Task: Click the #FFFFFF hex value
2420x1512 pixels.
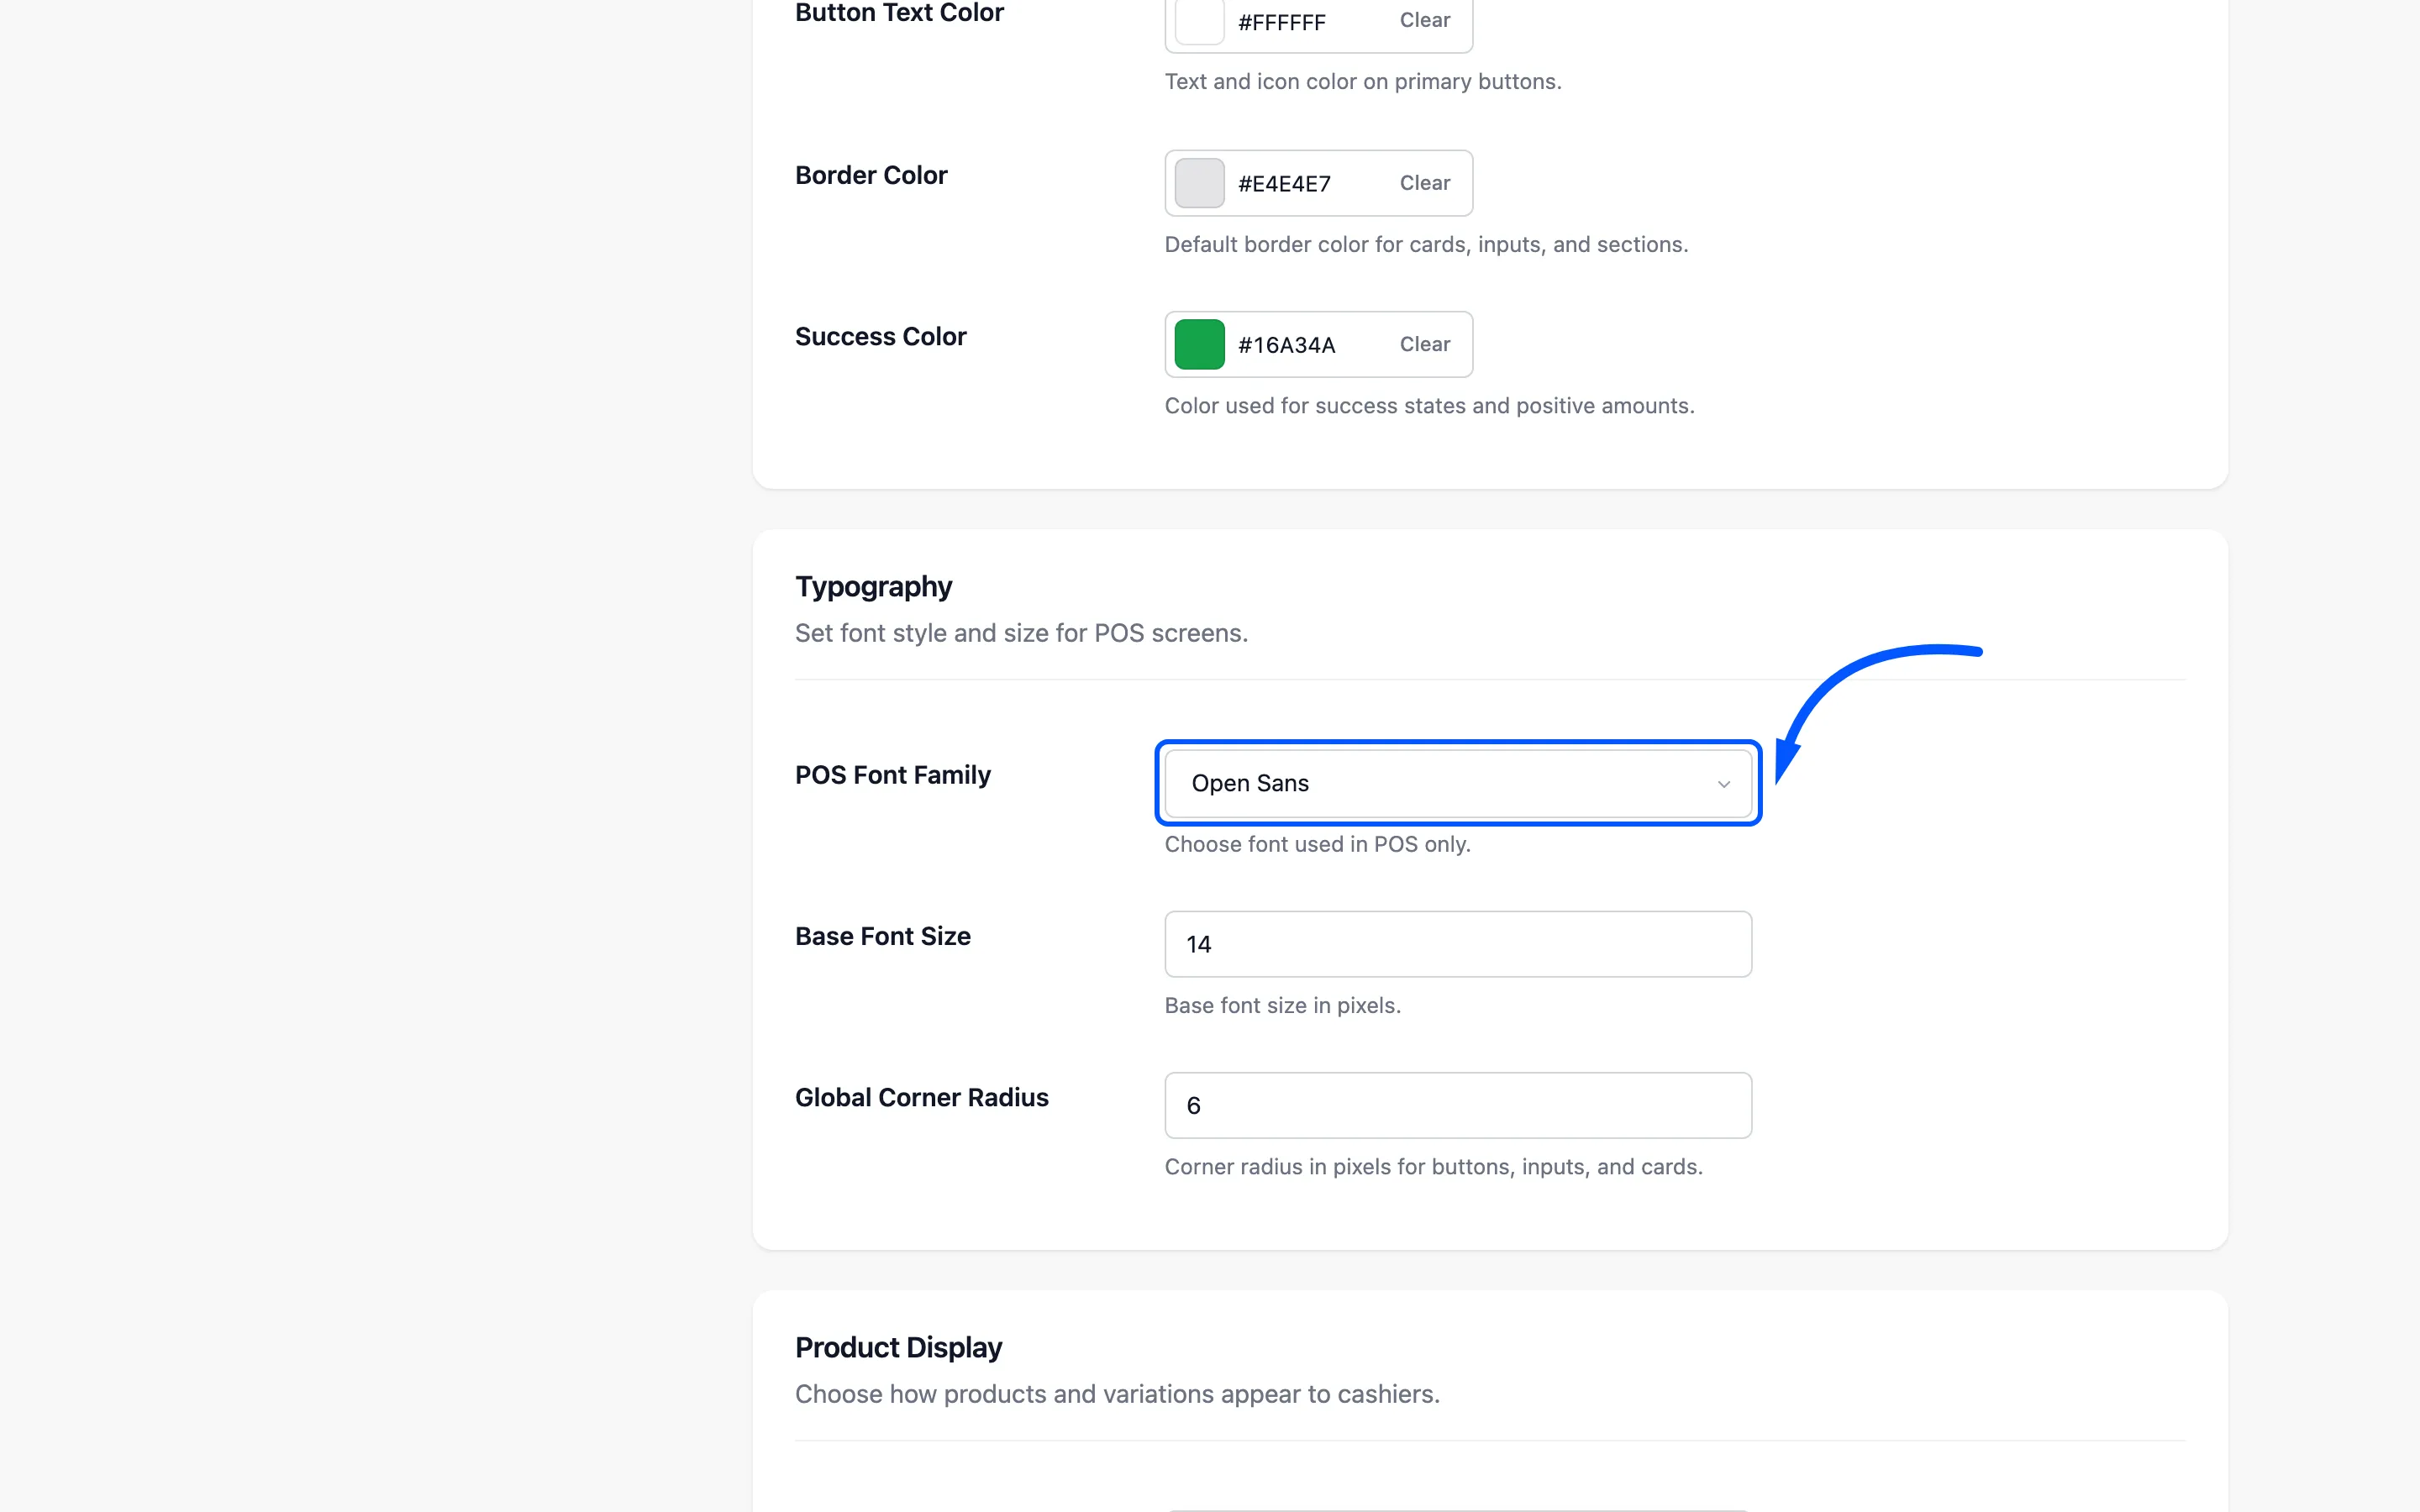Action: pos(1281,22)
